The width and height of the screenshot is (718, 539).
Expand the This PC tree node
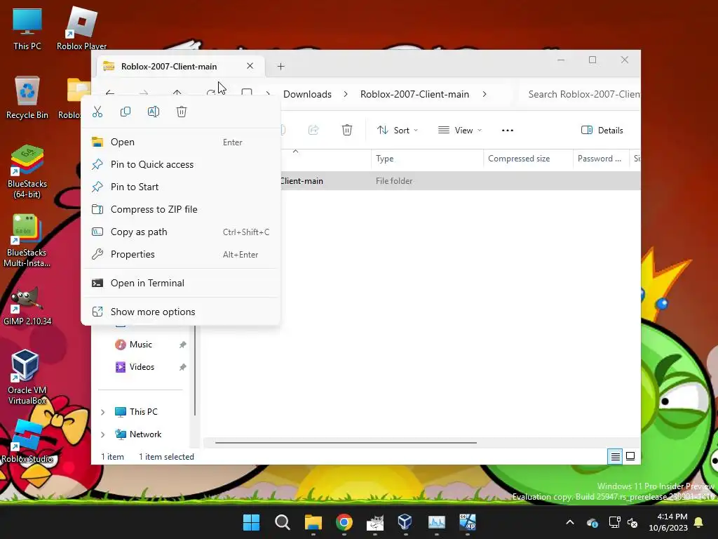click(x=102, y=412)
